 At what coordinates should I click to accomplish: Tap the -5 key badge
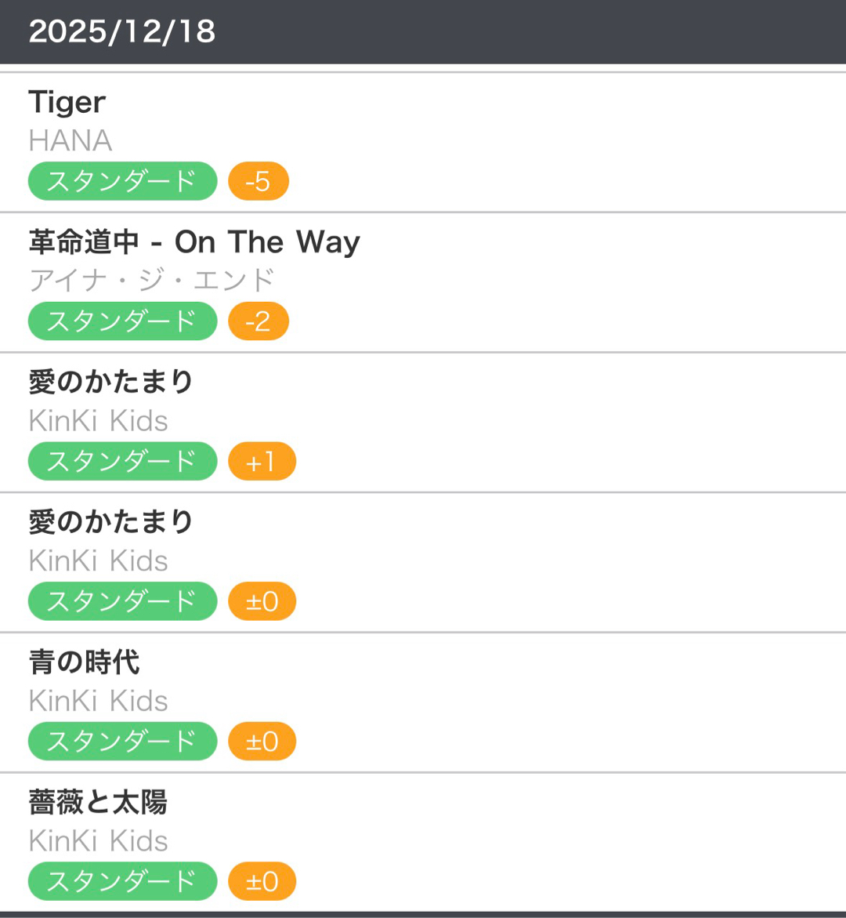[x=258, y=181]
